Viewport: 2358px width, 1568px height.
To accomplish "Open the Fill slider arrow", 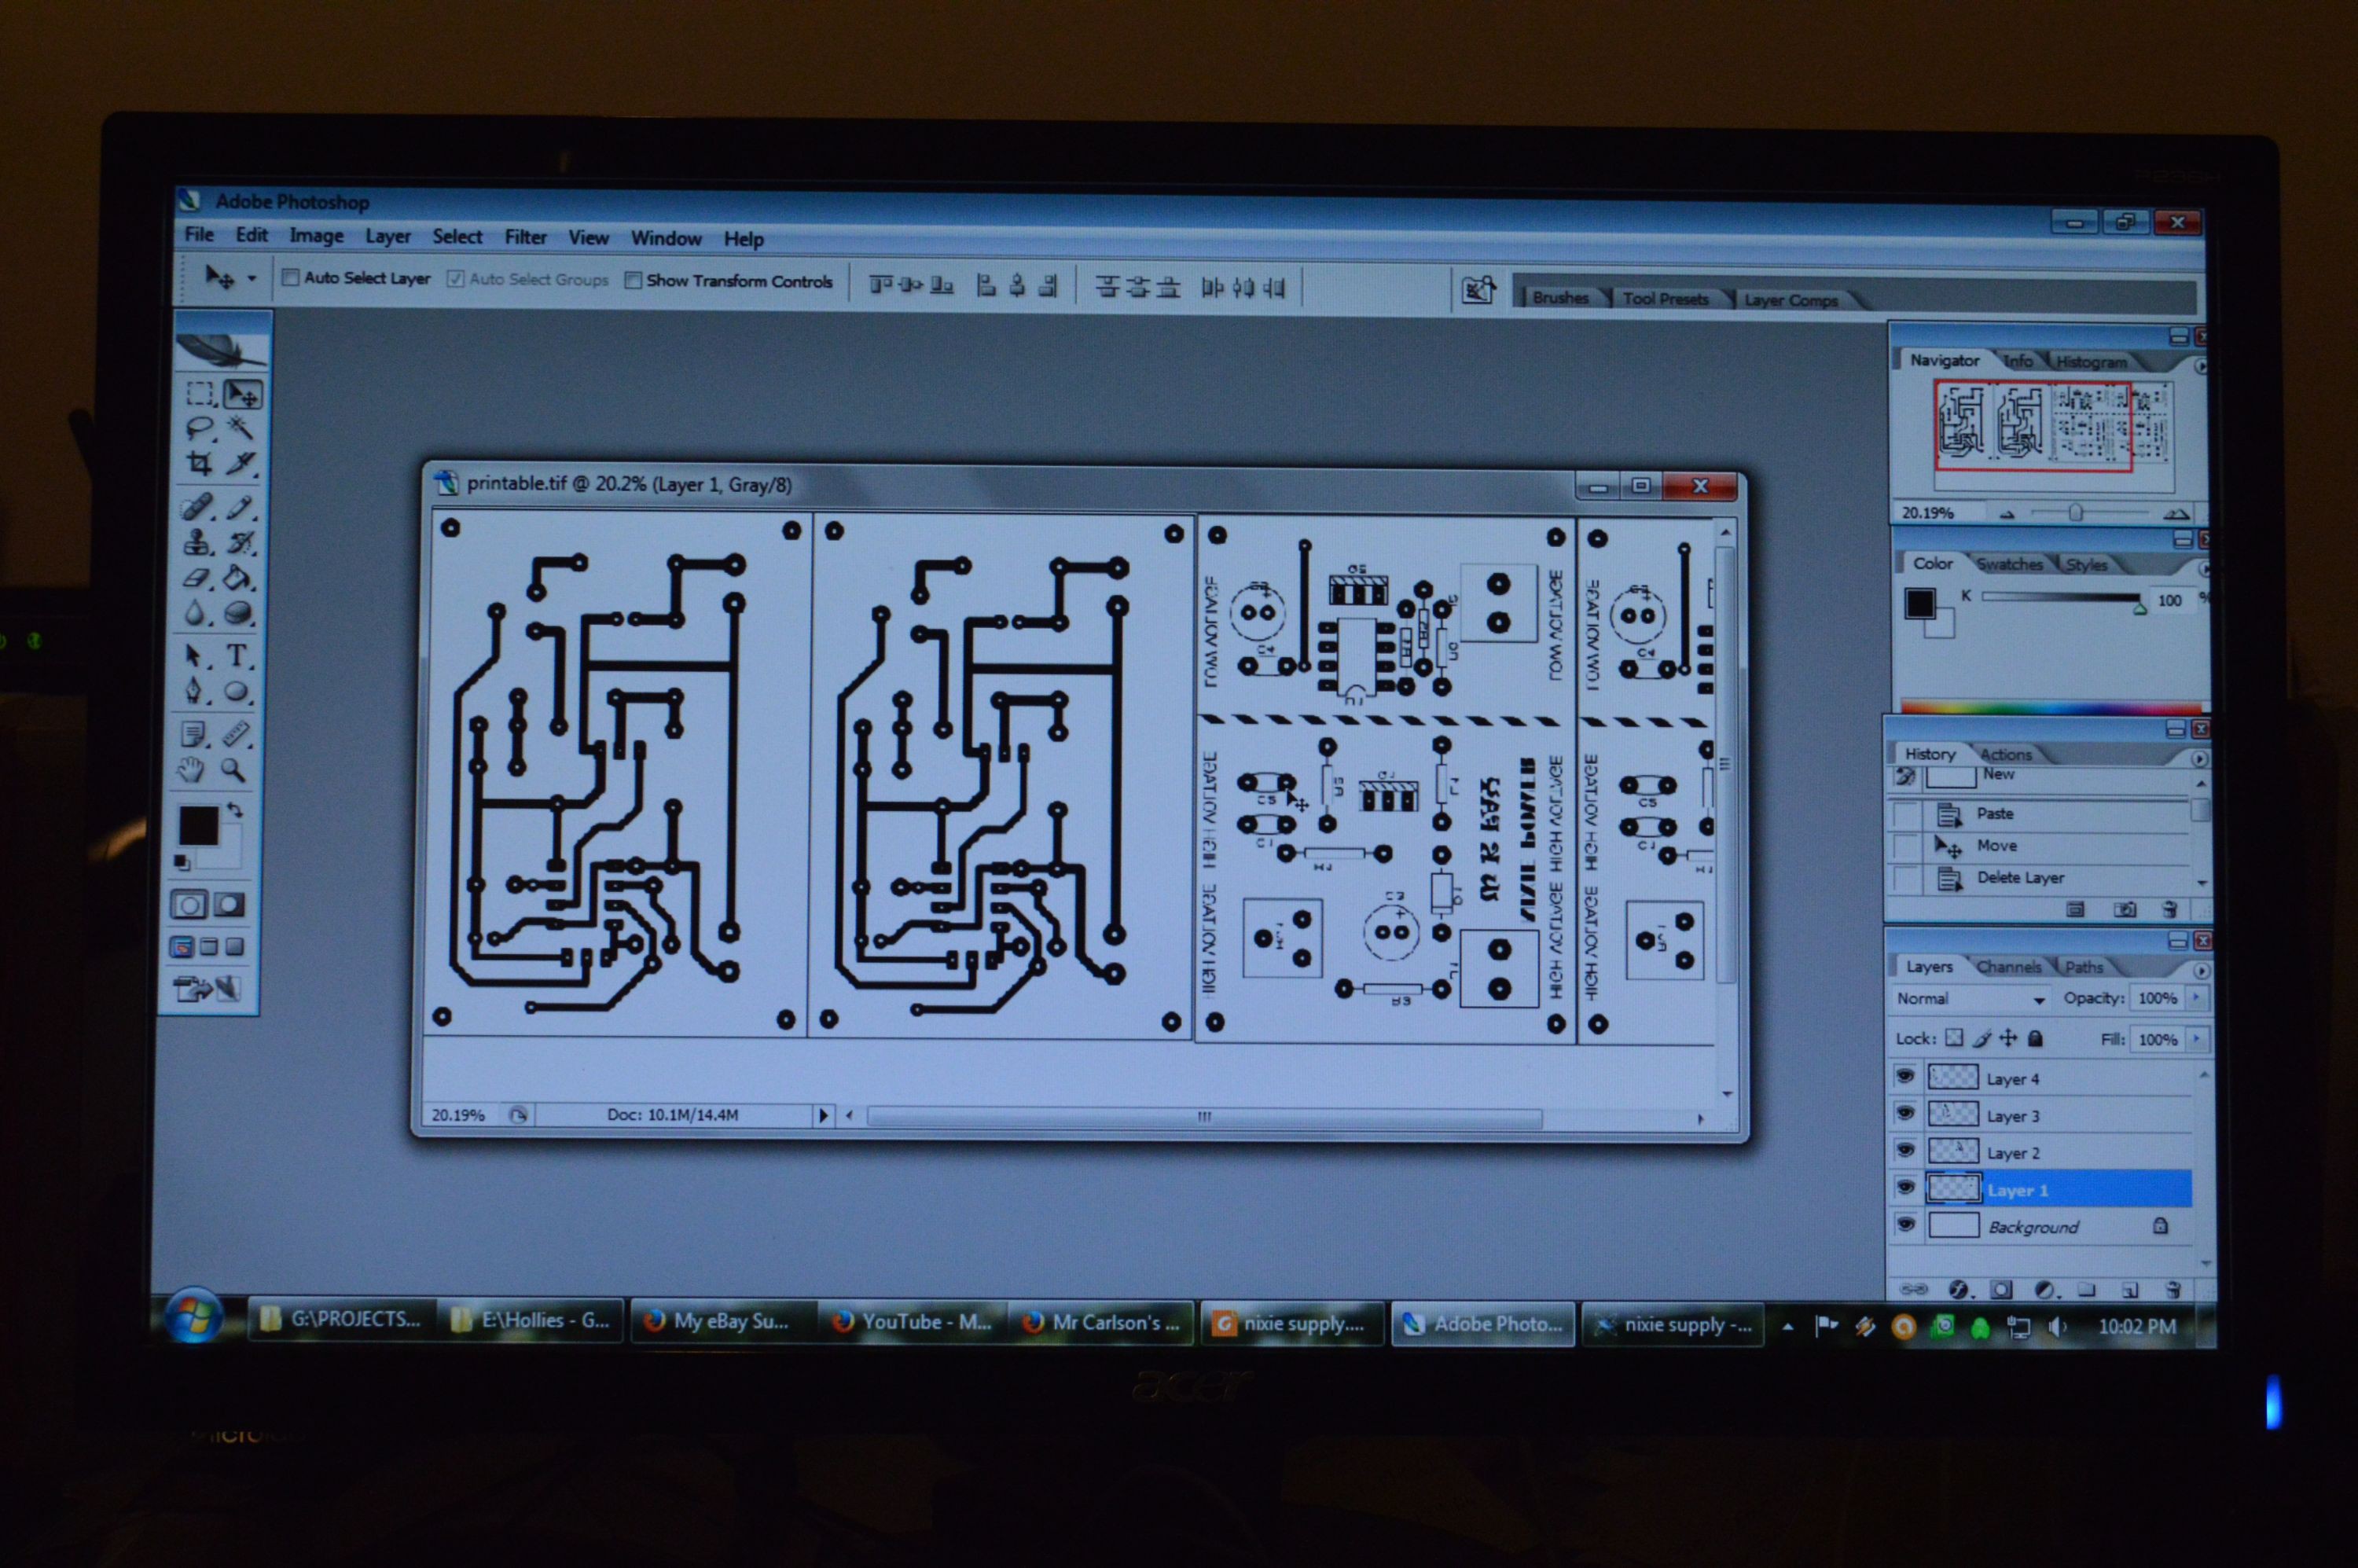I will 2196,1039.
